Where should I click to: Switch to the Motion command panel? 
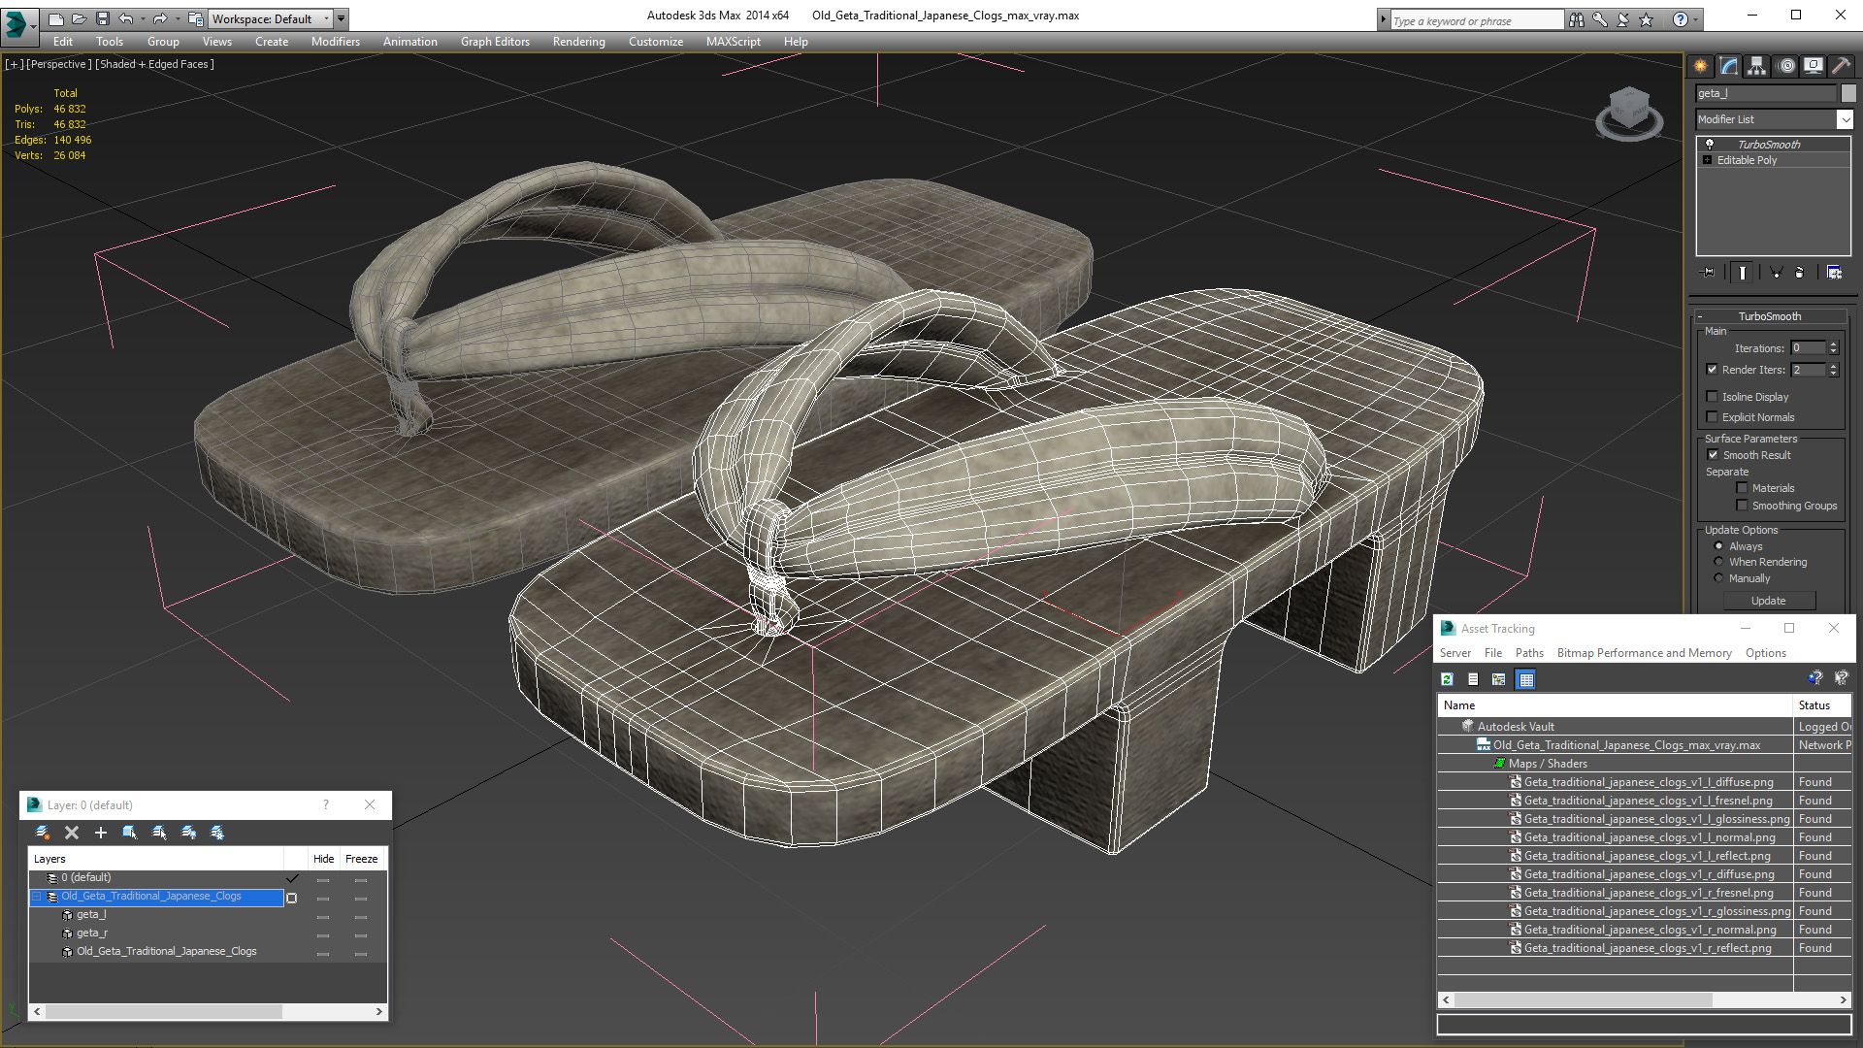point(1785,66)
